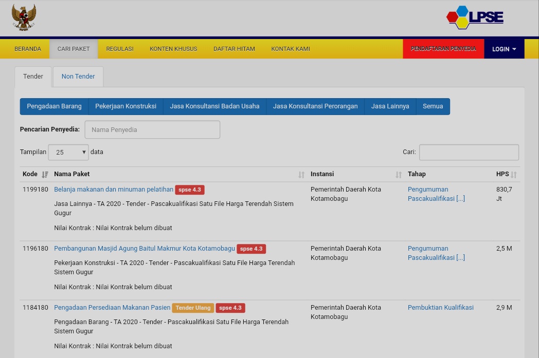Click the Nama Penyedia search field

[x=152, y=130]
